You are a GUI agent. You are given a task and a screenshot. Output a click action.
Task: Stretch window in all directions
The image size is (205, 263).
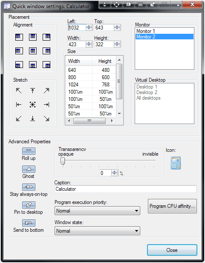33,105
